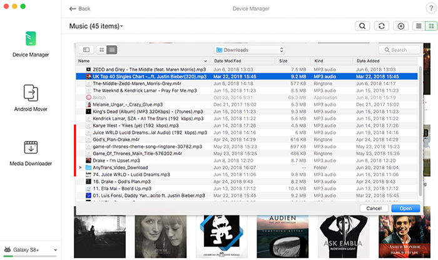Select 16. Drake - God's Plan.mp3
Viewport: 438px width, 260px height.
tap(247, 182)
